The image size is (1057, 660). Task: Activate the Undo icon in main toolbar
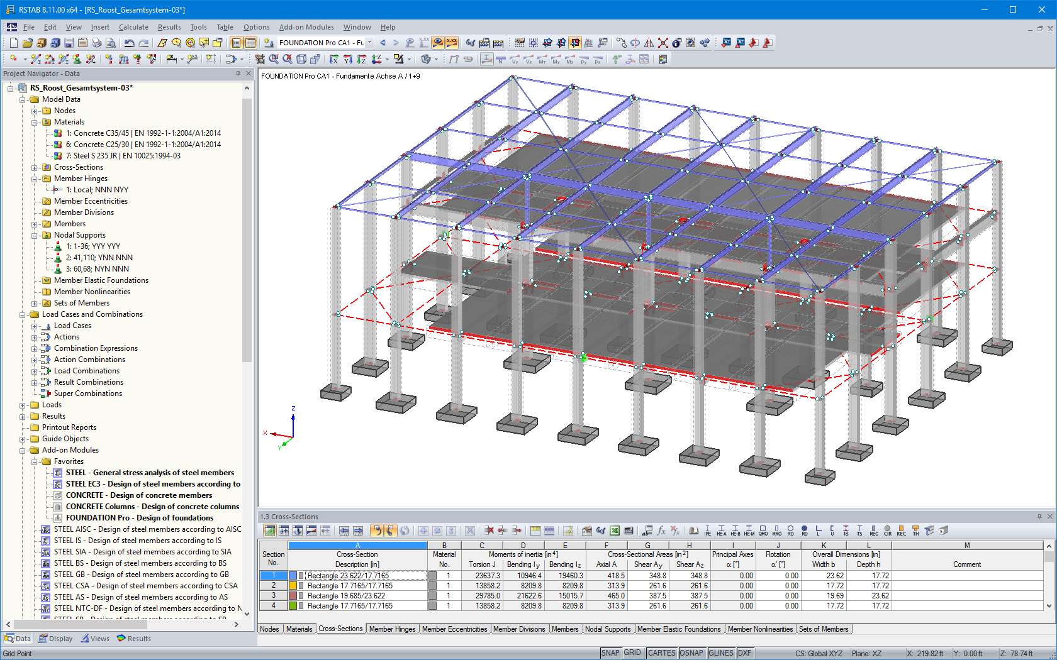tap(129, 42)
